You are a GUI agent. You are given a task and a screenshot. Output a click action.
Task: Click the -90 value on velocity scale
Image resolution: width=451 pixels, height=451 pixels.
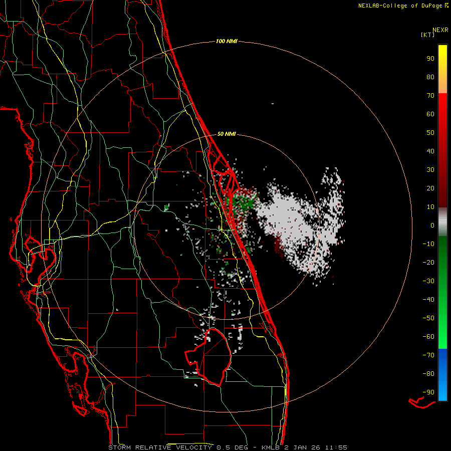[428, 392]
